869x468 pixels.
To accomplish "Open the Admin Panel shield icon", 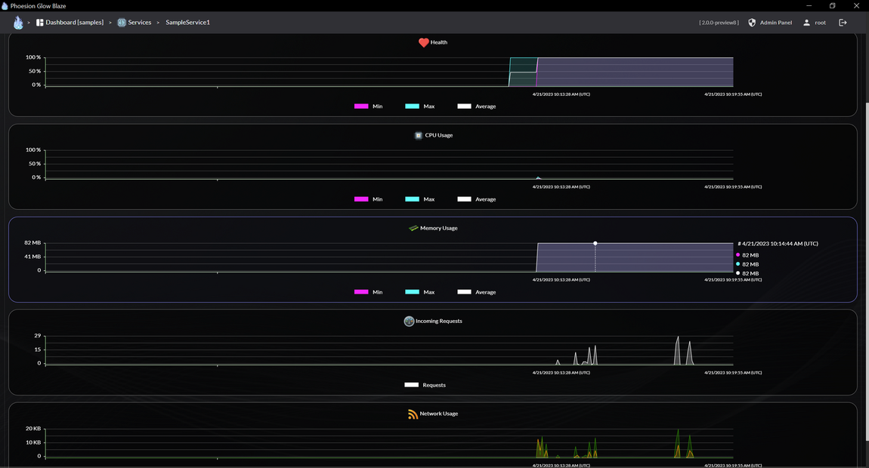I will click(752, 23).
